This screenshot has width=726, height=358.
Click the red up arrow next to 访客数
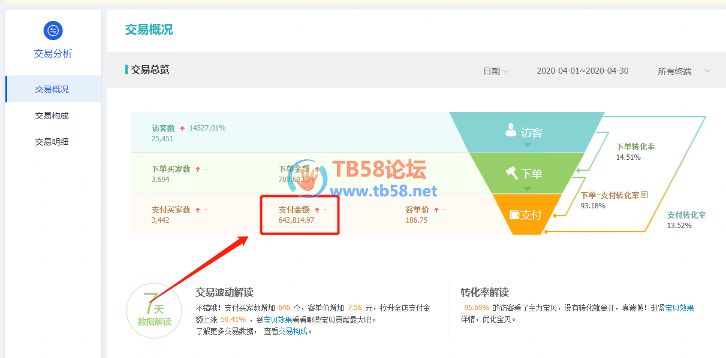tap(182, 129)
